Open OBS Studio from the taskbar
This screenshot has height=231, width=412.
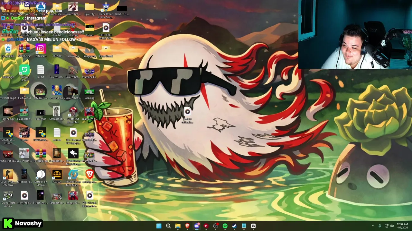[215, 226]
